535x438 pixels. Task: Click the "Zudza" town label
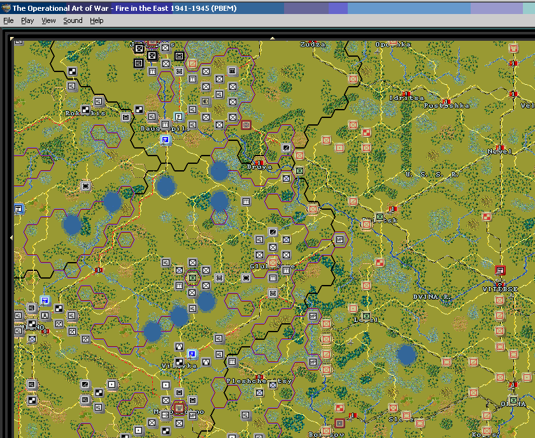click(313, 45)
